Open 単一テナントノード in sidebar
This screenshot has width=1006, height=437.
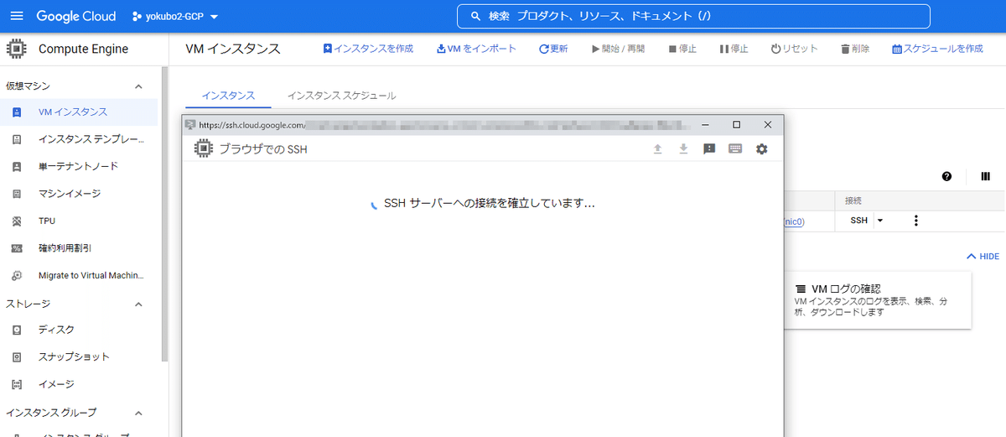coord(79,166)
